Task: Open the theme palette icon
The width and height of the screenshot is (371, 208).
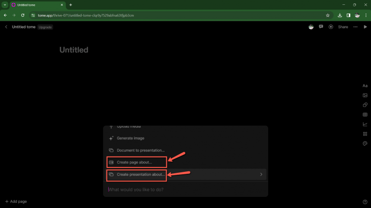Action: [365, 143]
